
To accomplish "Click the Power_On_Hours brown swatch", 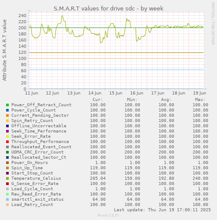I will [7, 163].
